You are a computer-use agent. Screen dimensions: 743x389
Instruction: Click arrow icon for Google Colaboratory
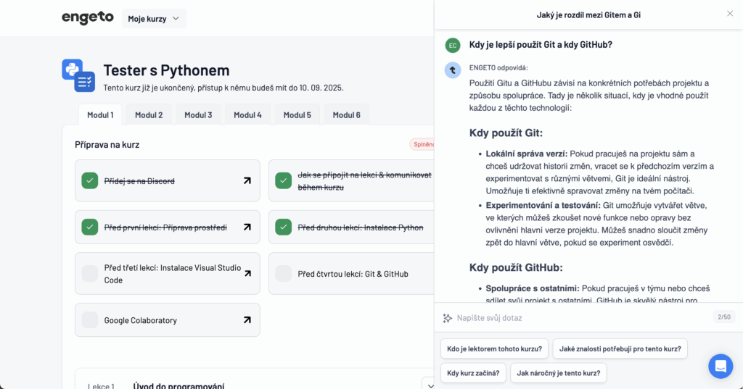[247, 320]
